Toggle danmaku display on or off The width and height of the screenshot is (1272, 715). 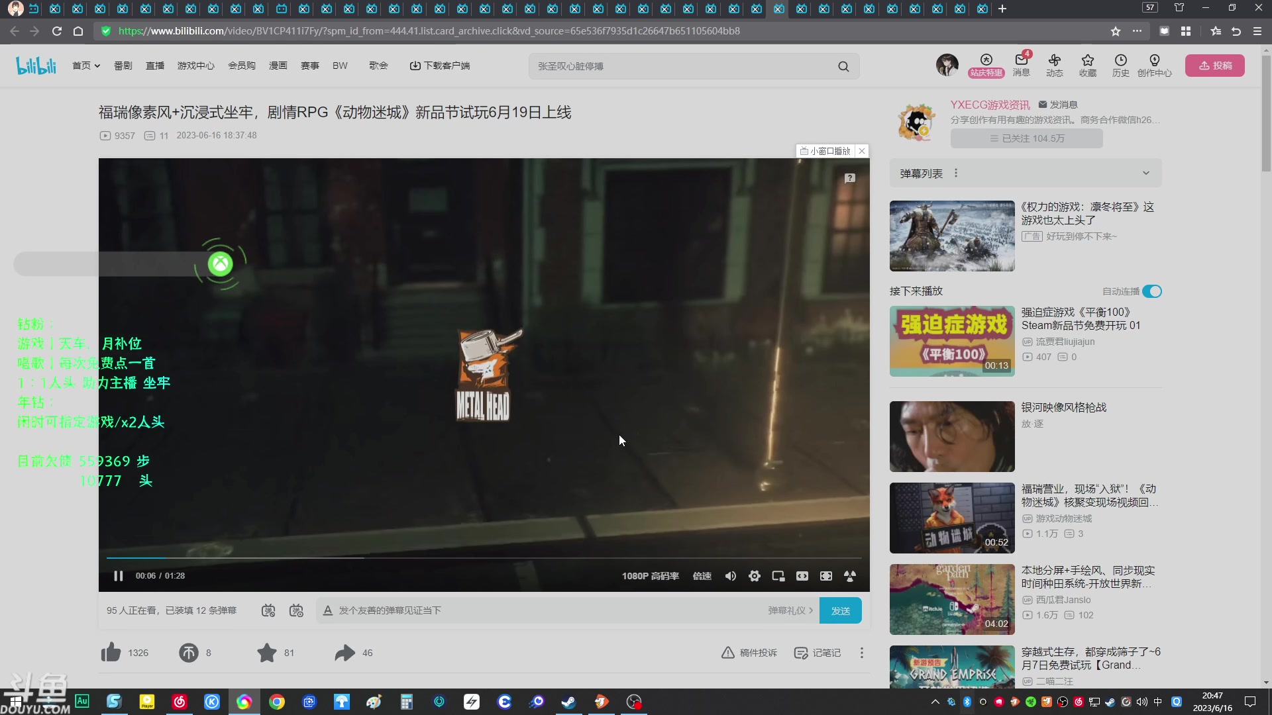[268, 610]
